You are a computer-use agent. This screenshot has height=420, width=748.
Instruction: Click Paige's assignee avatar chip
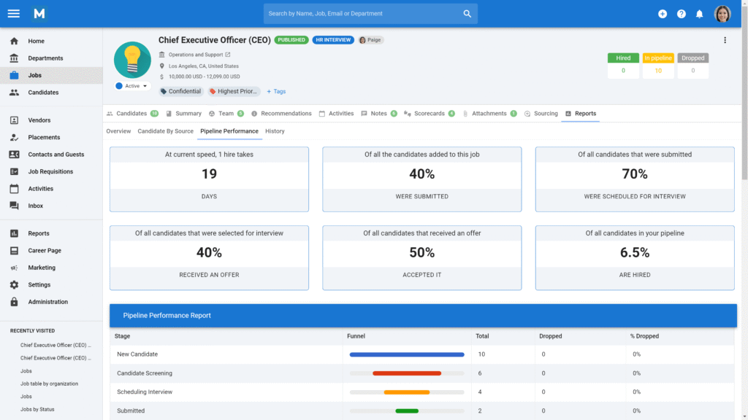[x=370, y=40]
